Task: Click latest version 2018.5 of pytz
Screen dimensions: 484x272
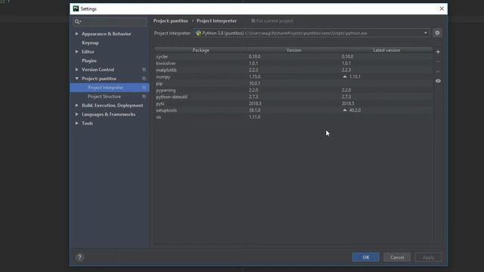Action: pos(348,104)
